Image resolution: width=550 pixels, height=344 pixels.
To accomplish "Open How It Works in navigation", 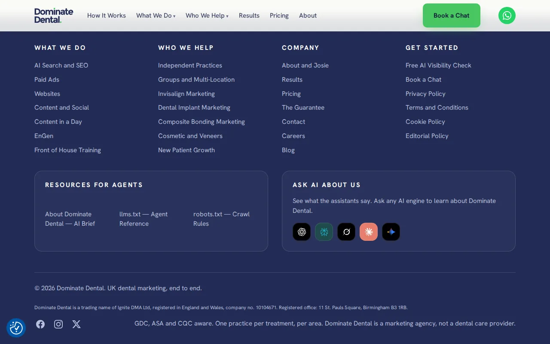I will 107,15.
